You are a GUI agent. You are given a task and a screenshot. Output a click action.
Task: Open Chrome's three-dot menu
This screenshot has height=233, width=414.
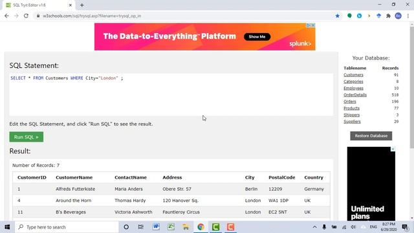[x=408, y=16]
